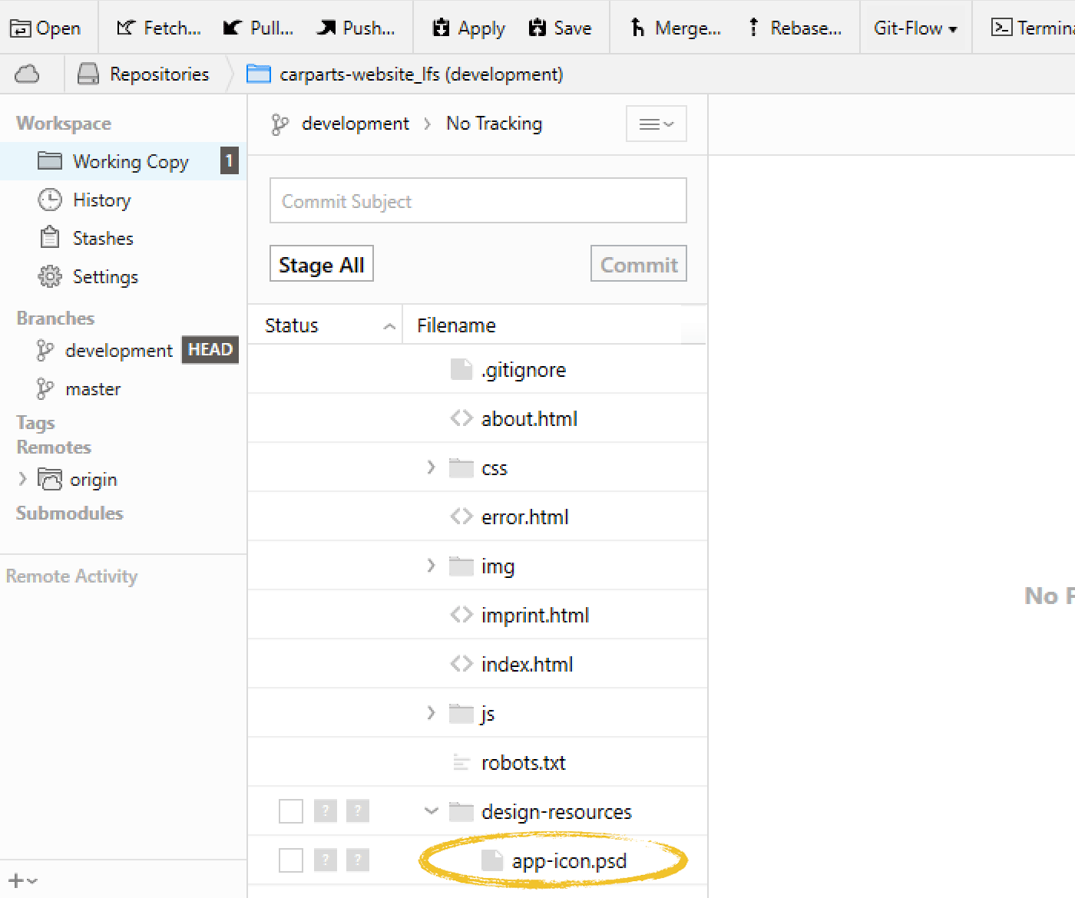The width and height of the screenshot is (1075, 898).
Task: Type in the Commit Subject field
Action: click(478, 200)
